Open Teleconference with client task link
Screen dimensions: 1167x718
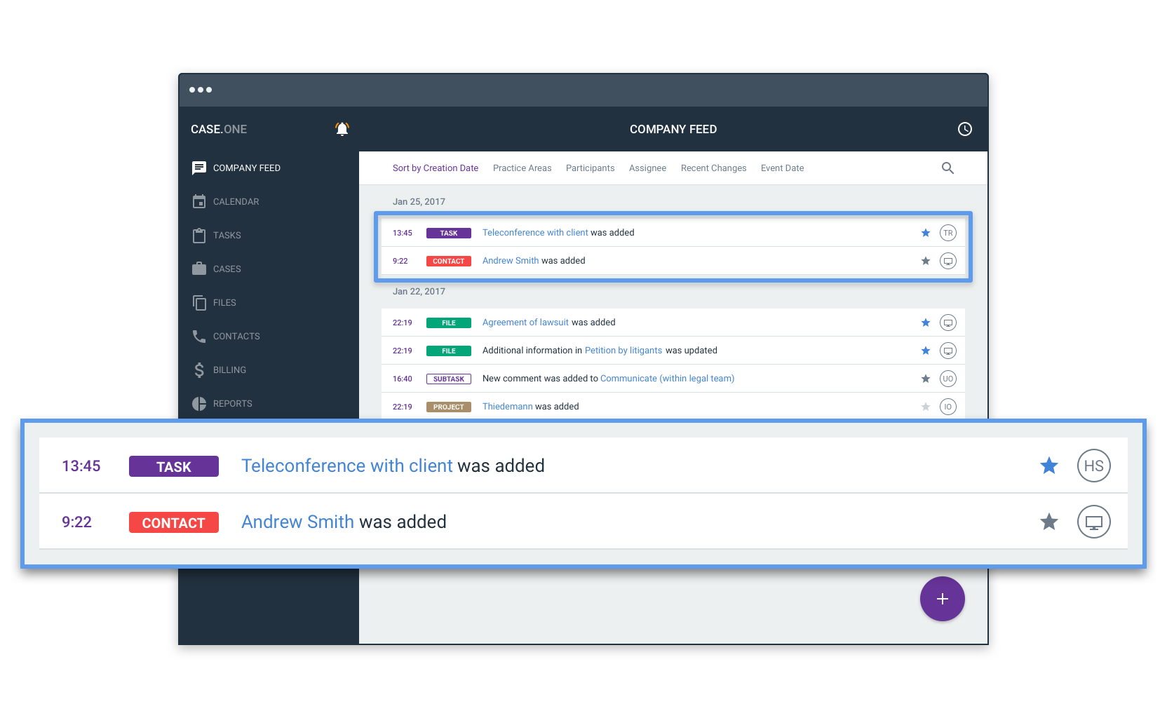(x=346, y=466)
